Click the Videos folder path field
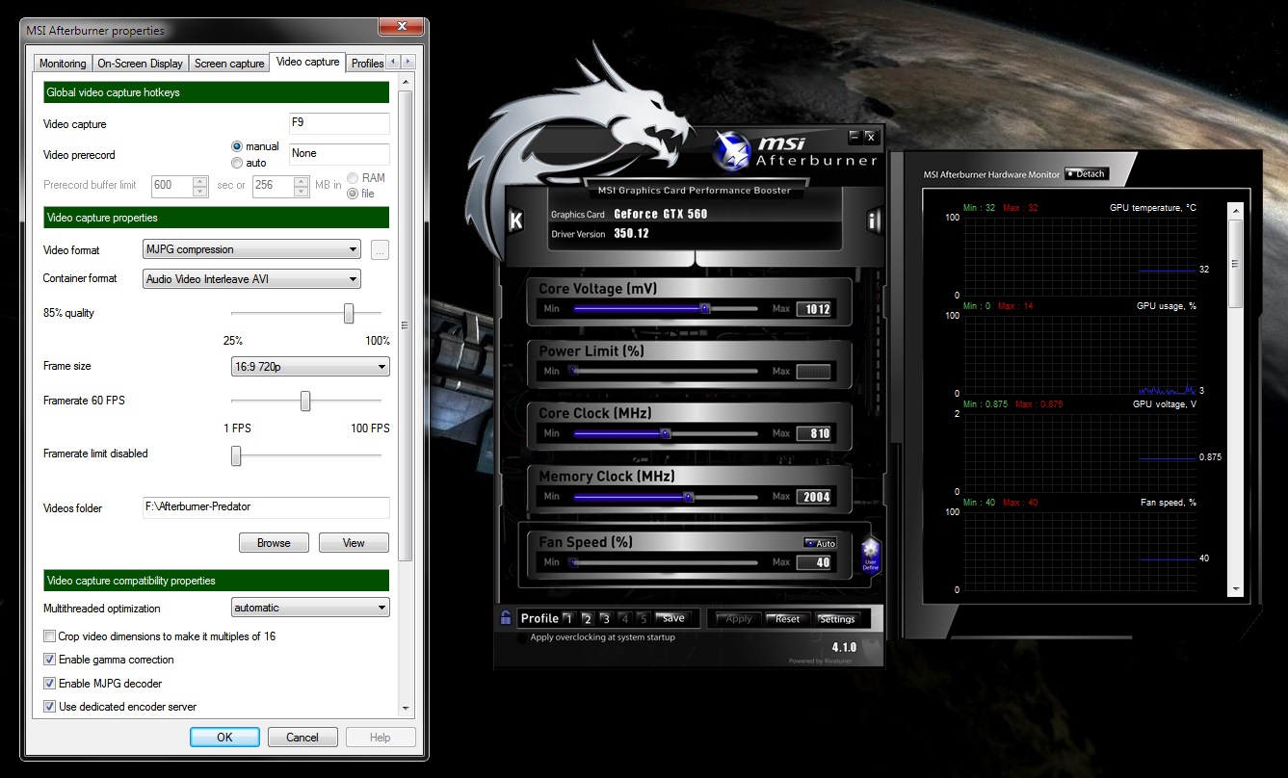This screenshot has width=1288, height=778. click(266, 506)
